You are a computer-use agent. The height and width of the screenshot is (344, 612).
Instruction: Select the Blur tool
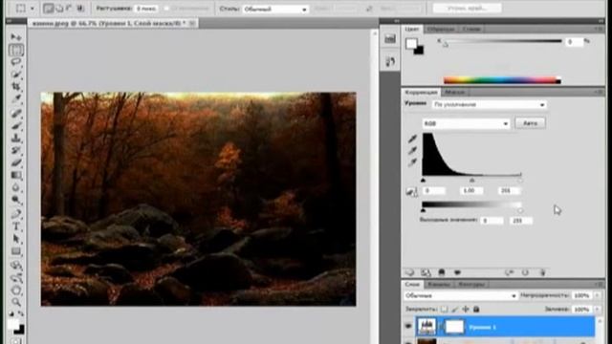click(x=16, y=187)
